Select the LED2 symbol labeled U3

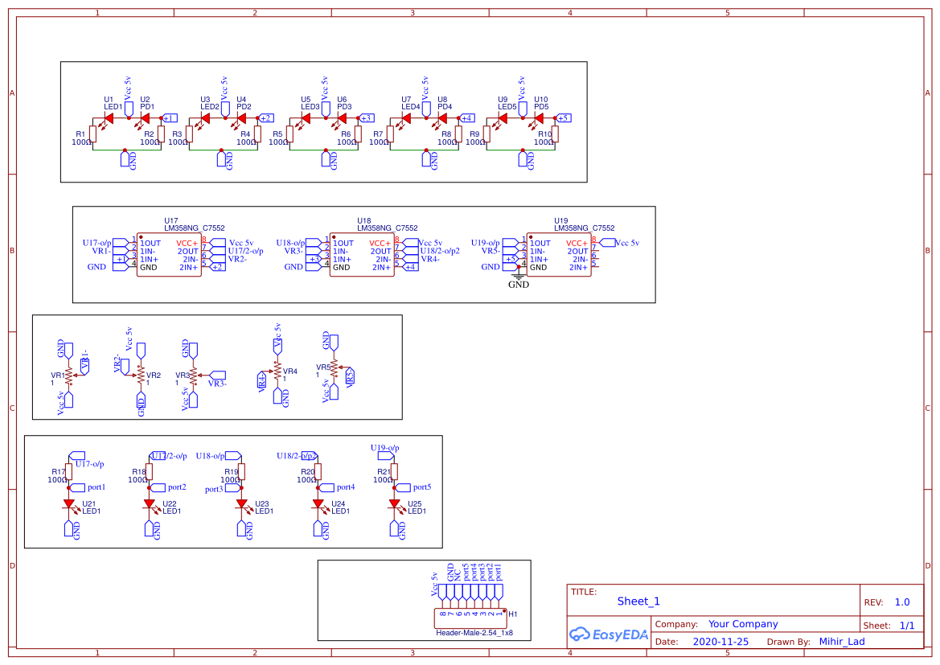pyautogui.click(x=207, y=118)
